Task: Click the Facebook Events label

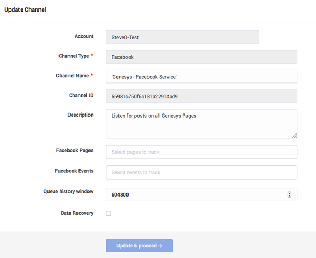Action: 74,171
